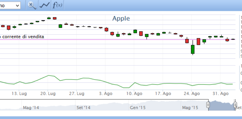
Task: Click Set '14 in the navigator
Action: pos(83,108)
